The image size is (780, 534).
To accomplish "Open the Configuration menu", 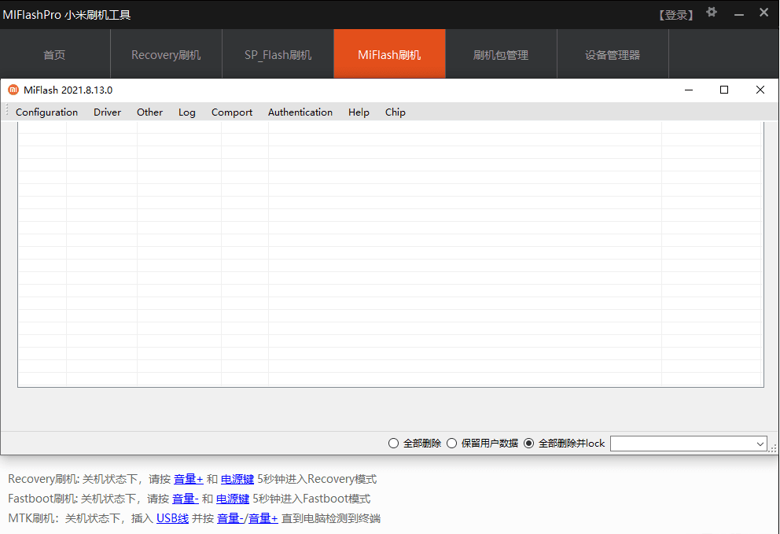I will click(x=46, y=112).
